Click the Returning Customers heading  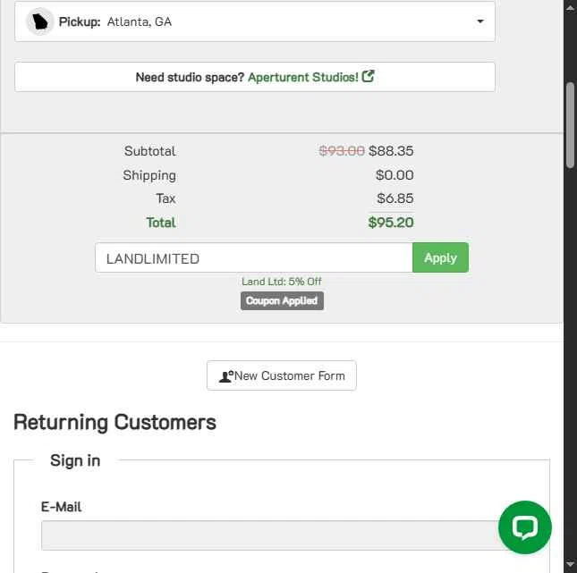click(x=115, y=422)
